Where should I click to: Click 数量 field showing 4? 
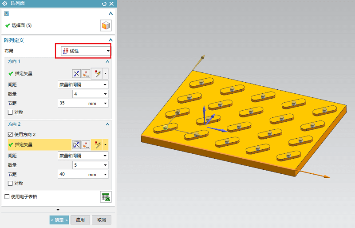pyautogui.click(x=90, y=94)
